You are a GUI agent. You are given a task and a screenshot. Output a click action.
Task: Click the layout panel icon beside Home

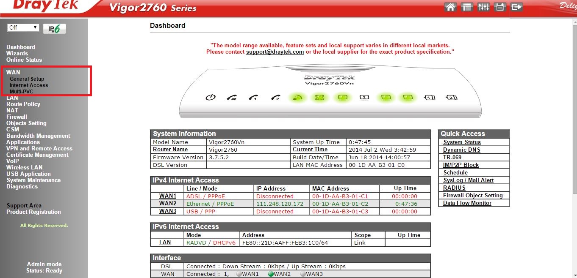coord(467,7)
